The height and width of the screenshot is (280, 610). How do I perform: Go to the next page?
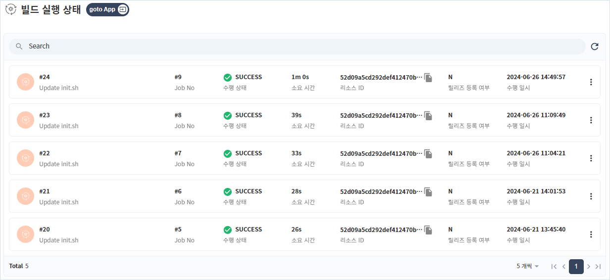click(589, 267)
